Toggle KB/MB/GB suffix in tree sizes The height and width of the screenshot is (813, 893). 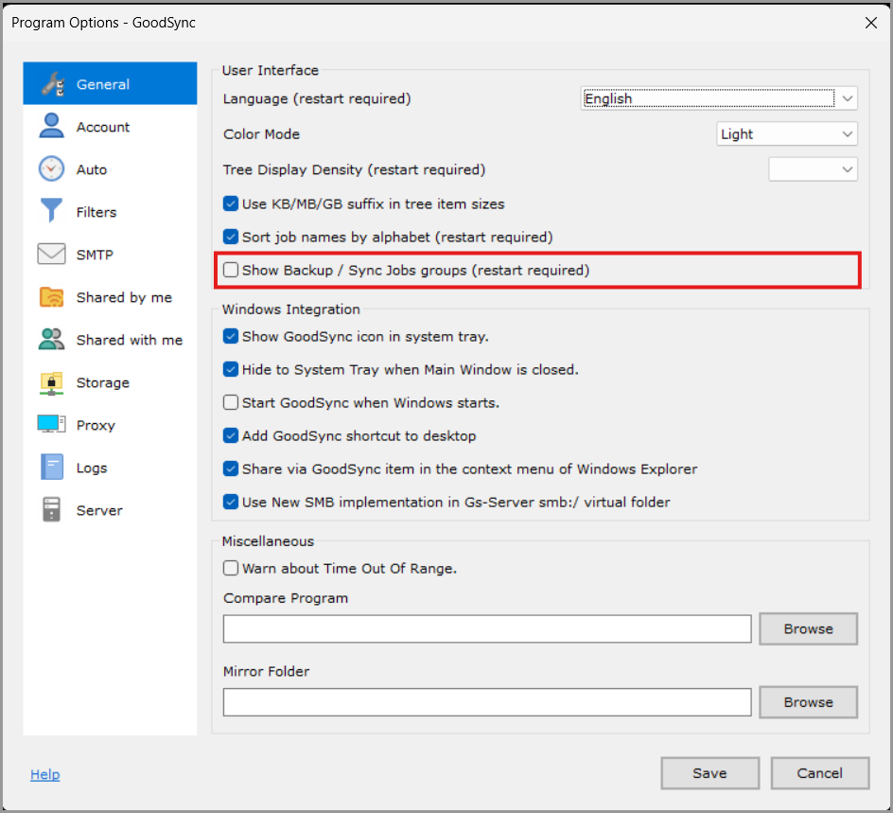click(231, 204)
